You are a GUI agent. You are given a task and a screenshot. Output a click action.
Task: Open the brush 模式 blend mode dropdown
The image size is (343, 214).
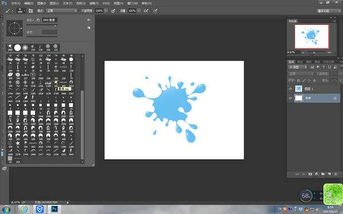[62, 11]
